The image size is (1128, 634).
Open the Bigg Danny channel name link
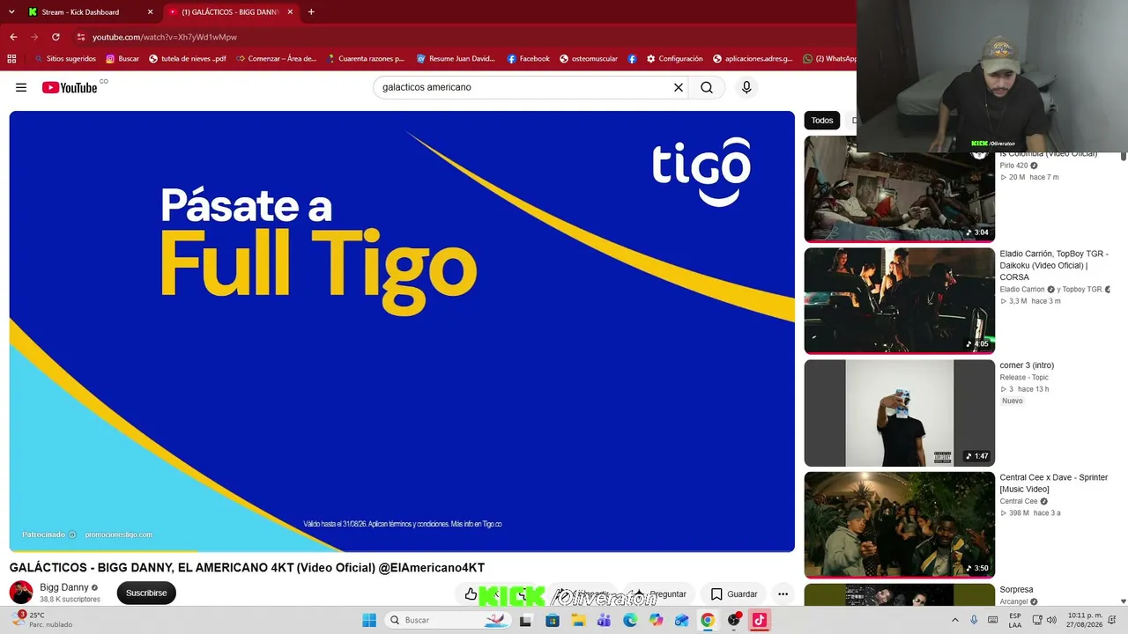[64, 587]
